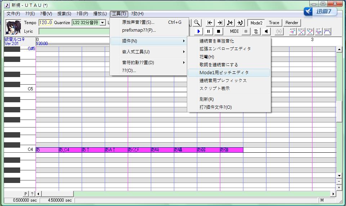Click the small P button at bottom
This screenshot has width=346, height=206.
tap(26, 194)
